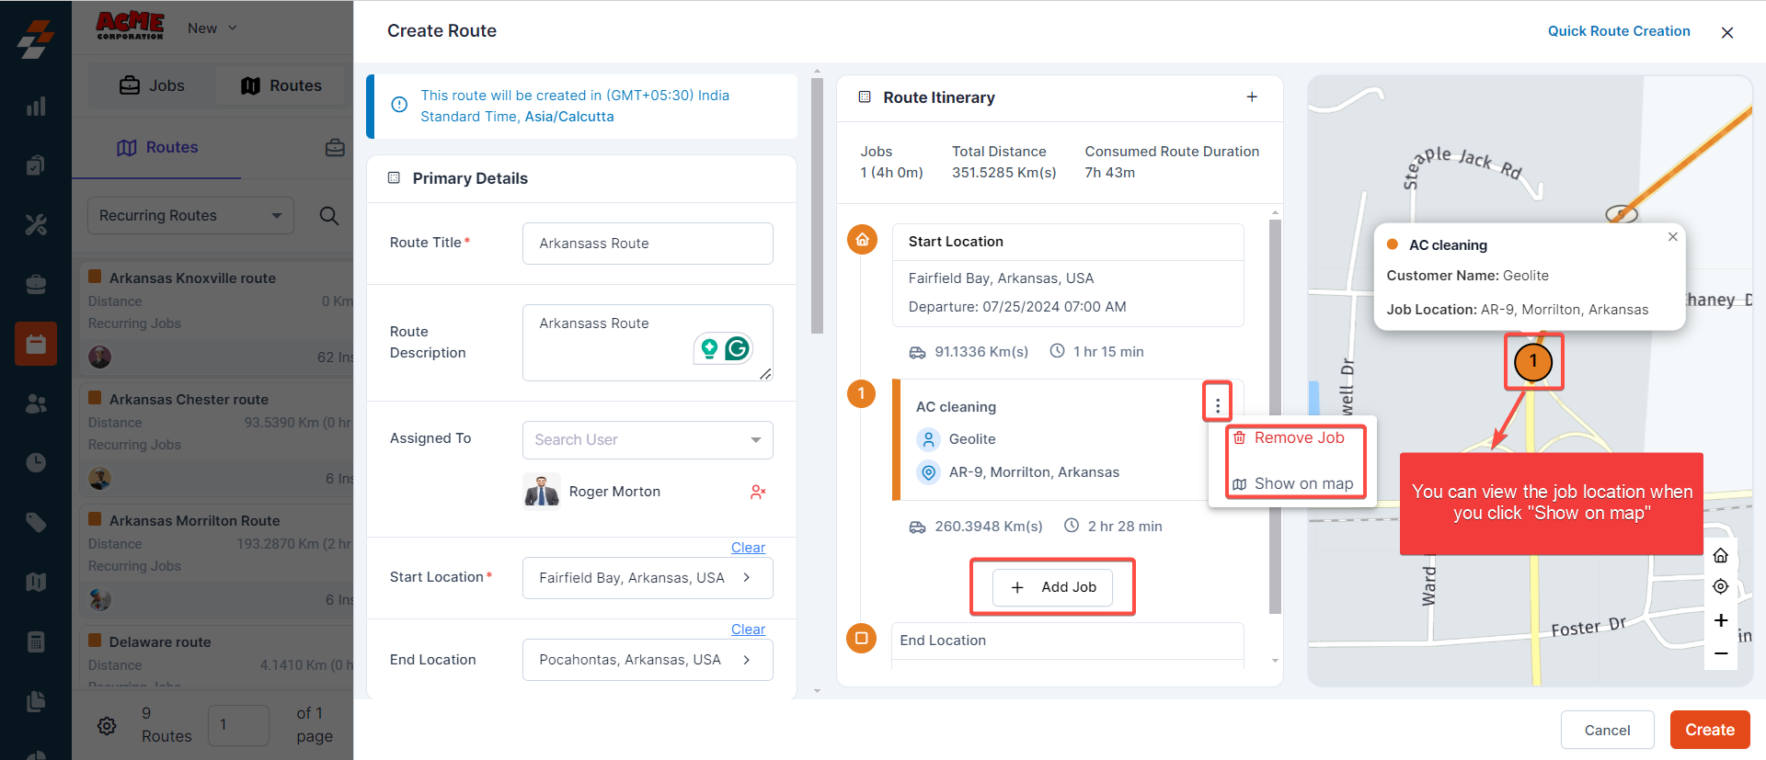Click the map locate target icon
1766x760 pixels.
coord(1721,586)
